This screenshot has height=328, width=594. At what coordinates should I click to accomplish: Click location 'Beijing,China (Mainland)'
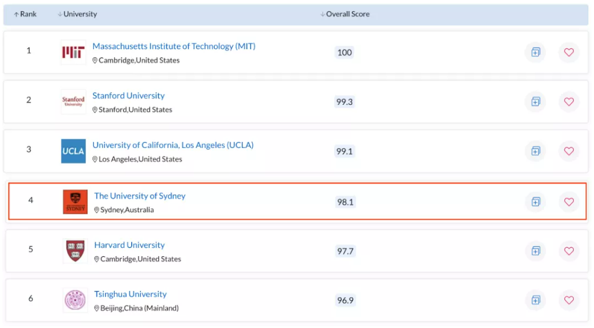[136, 308]
